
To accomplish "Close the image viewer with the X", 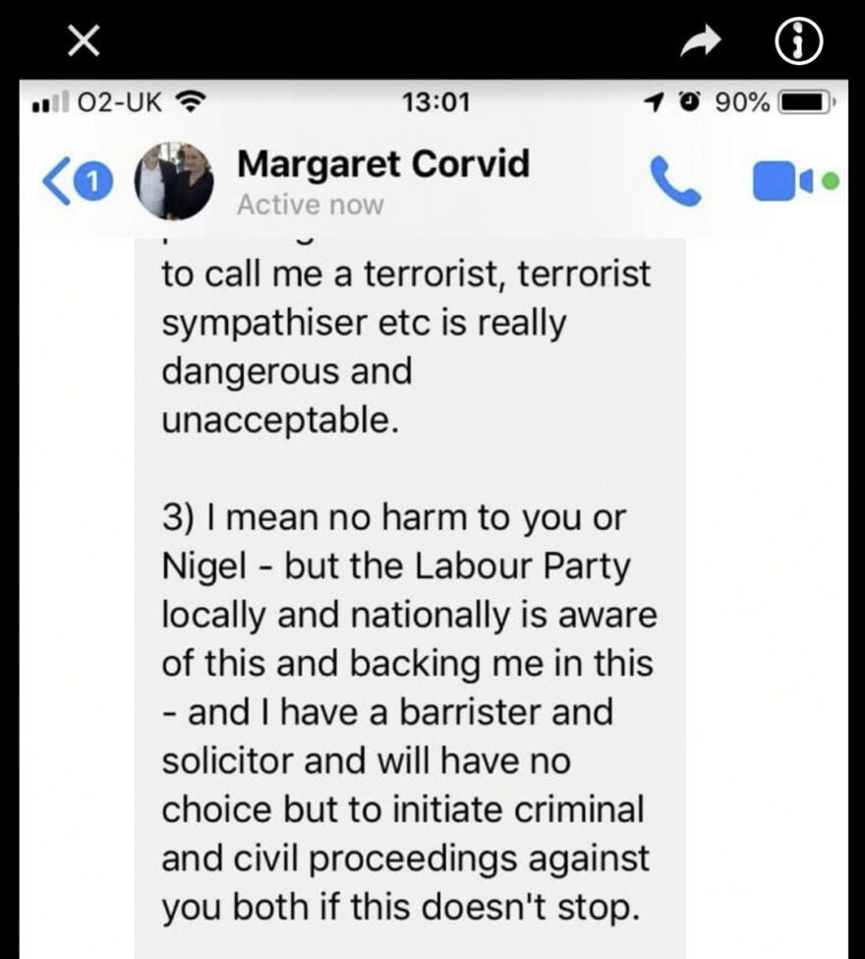I will [84, 43].
